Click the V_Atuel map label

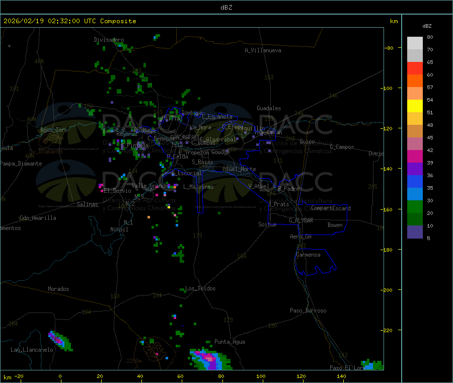(x=259, y=186)
